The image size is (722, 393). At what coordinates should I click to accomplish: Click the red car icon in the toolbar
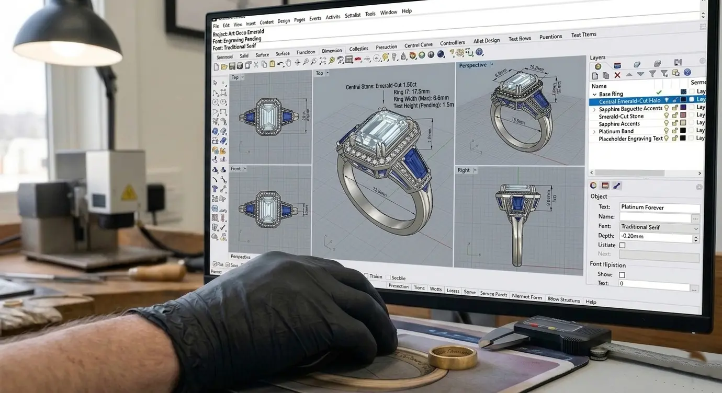click(358, 60)
